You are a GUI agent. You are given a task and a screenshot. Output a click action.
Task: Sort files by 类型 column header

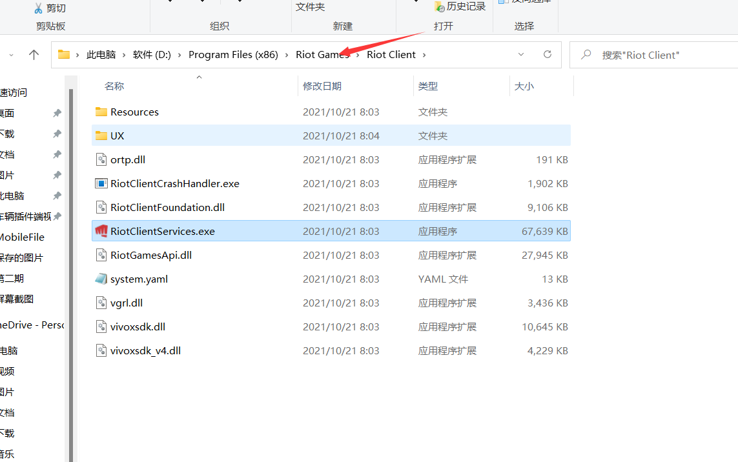pos(428,86)
